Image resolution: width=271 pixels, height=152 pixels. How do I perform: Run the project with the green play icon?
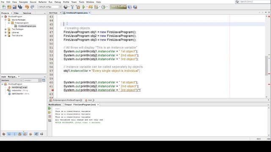pos(84,7)
